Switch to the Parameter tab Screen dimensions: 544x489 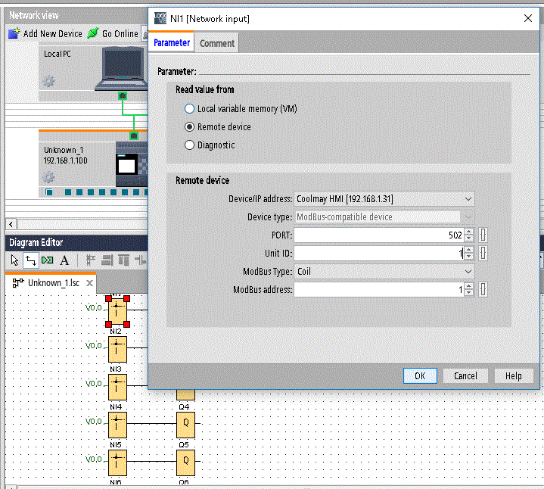click(172, 42)
